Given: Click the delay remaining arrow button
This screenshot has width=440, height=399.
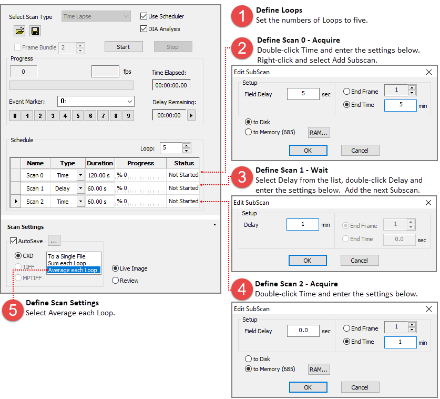Looking at the screenshot, I should [191, 115].
